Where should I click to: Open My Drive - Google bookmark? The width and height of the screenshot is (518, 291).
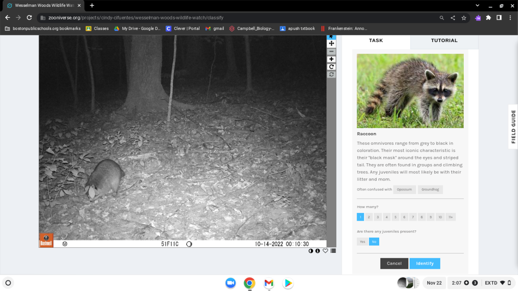(x=137, y=29)
